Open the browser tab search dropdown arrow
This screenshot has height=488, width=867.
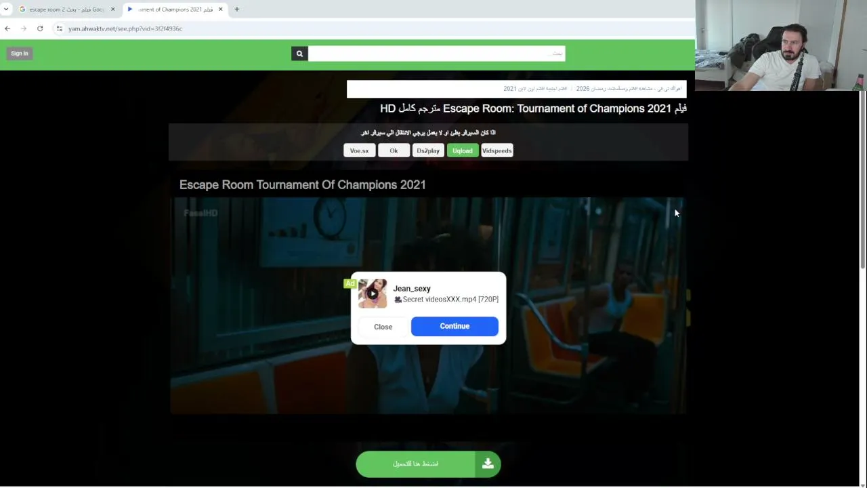(5, 9)
